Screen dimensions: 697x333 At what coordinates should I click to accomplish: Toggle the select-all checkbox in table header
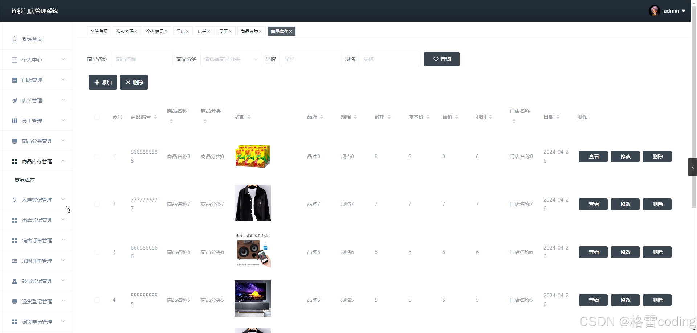click(97, 117)
